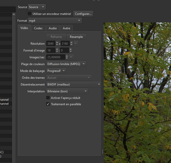Viewport: 171px width, 163px height.
Task: Select the Vidéo tab
Action: coord(24,28)
